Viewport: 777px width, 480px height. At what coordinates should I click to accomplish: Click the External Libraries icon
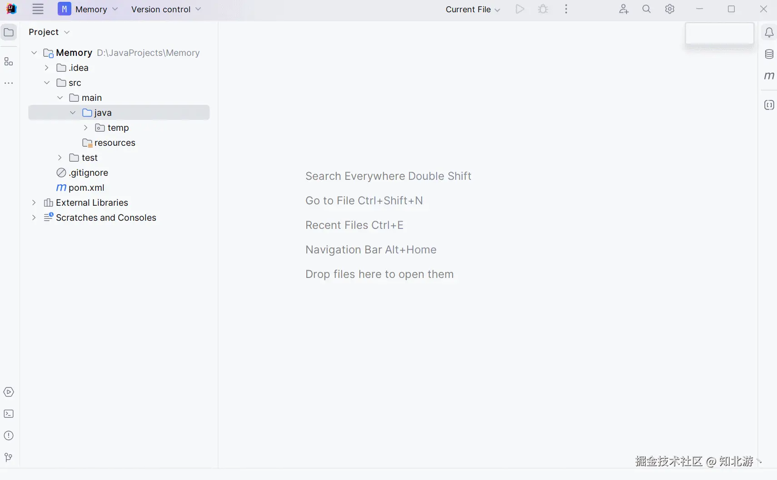click(x=48, y=203)
